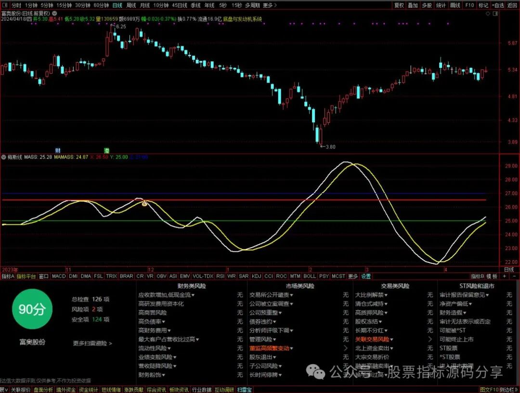This screenshot has height=393, width=520.
Task: Select the 60分钟 period tab
Action: tap(101, 5)
